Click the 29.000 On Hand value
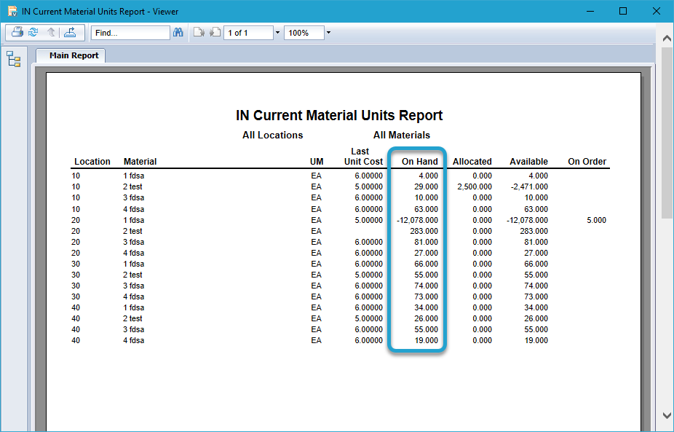Viewport: 674px width, 432px height. pos(426,186)
